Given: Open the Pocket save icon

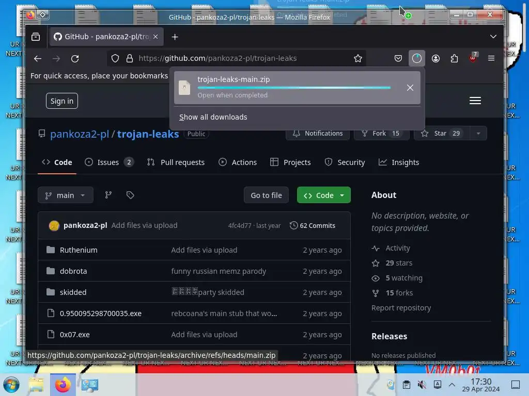Looking at the screenshot, I should coord(398,58).
